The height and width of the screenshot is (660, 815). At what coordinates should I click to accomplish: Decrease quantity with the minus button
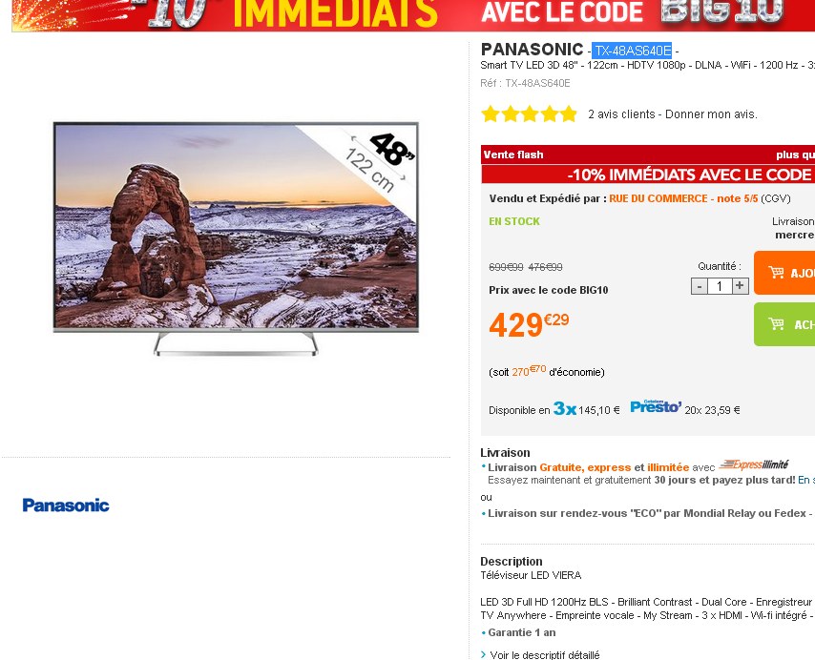(x=700, y=286)
